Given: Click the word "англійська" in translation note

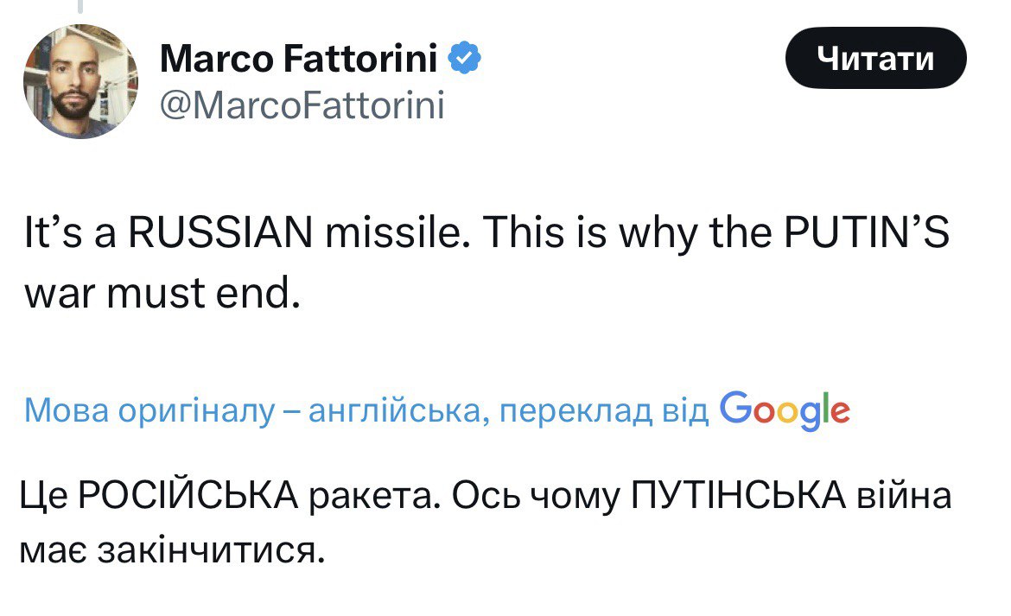Looking at the screenshot, I should (397, 410).
